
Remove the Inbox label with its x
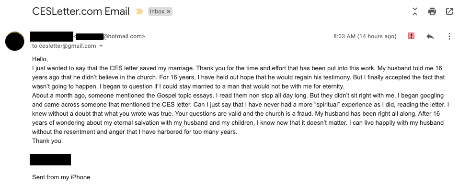click(169, 11)
